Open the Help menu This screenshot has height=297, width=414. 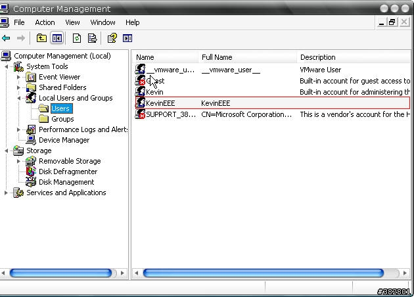click(133, 22)
